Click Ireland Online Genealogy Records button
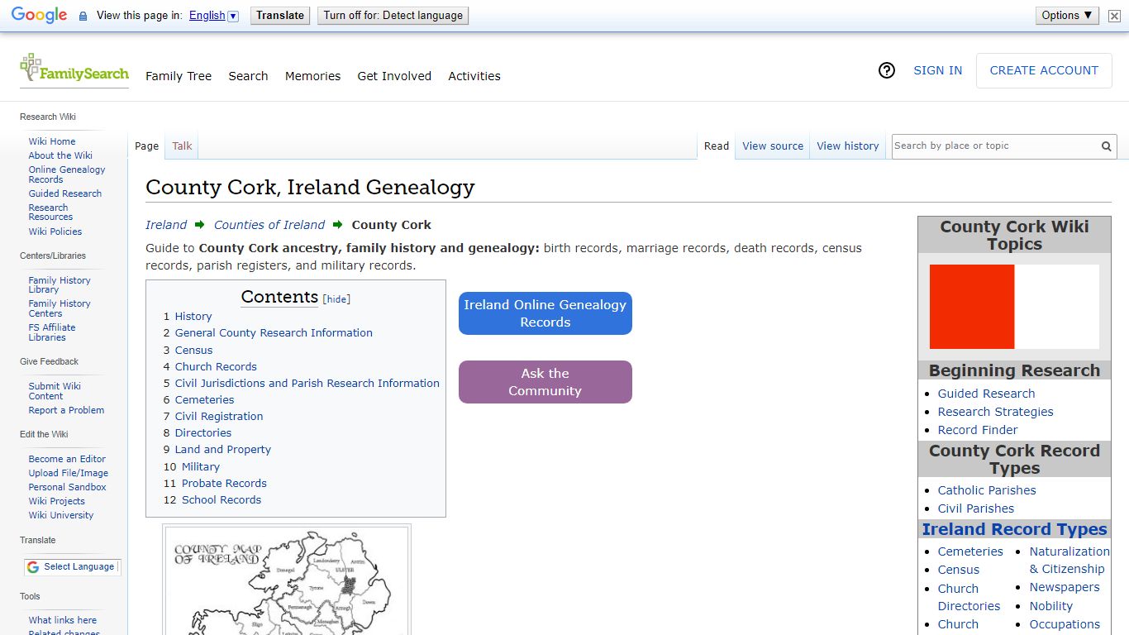This screenshot has height=635, width=1129. click(x=545, y=313)
